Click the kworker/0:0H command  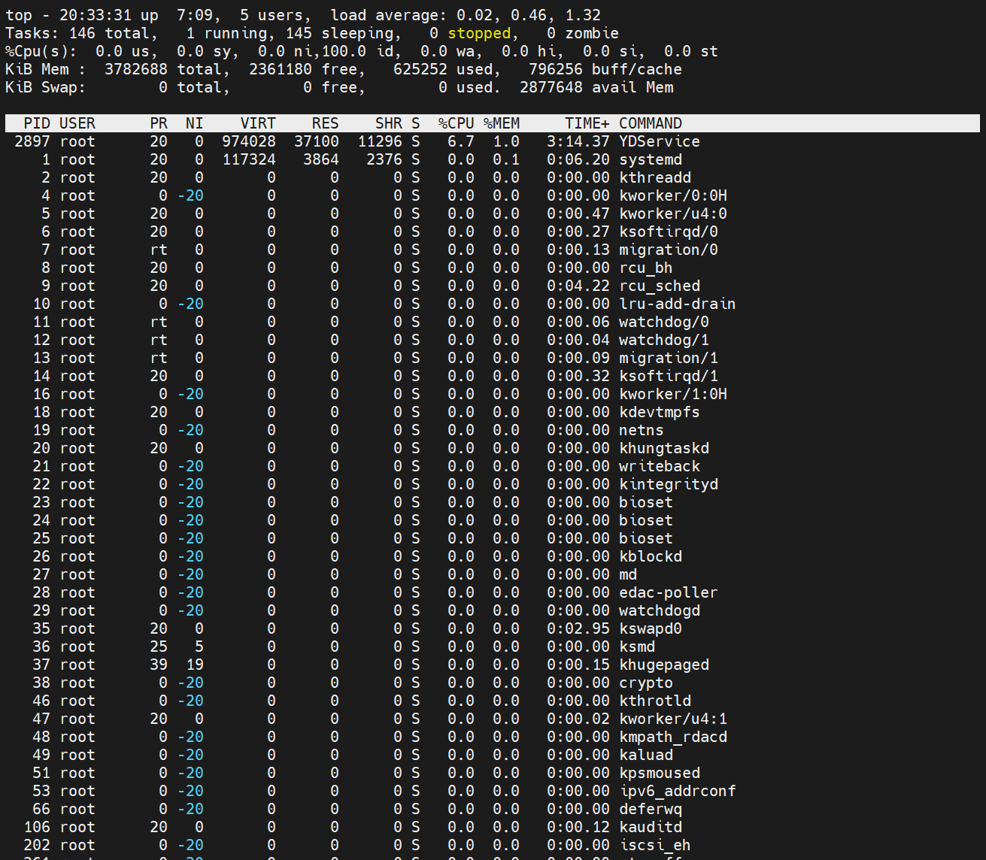(673, 195)
